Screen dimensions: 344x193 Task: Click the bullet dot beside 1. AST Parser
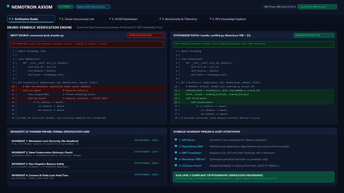pyautogui.click(x=176, y=140)
